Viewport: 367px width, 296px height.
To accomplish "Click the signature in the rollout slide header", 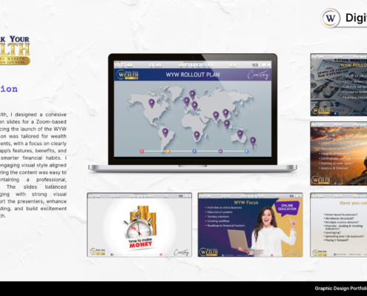I will pyautogui.click(x=258, y=75).
